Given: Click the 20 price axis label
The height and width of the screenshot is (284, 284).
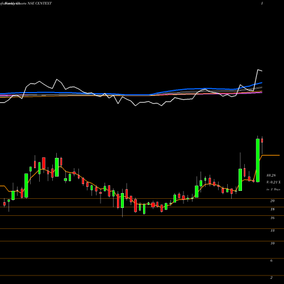Looking at the screenshot, I should click(273, 201).
